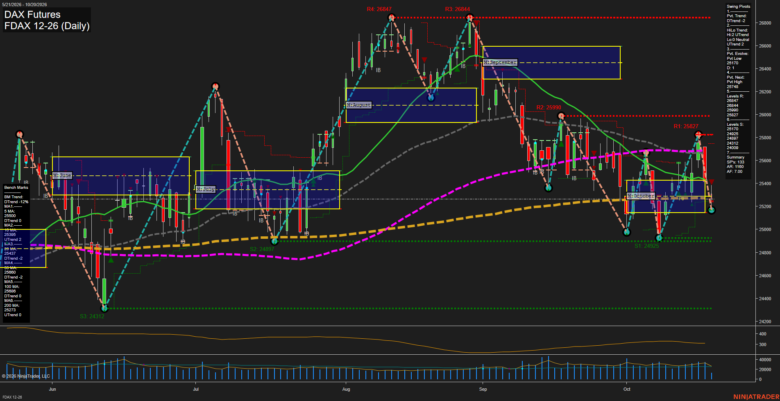Select the swing low pivot marker above S3
This screenshot has width=780, height=401.
pos(104,308)
